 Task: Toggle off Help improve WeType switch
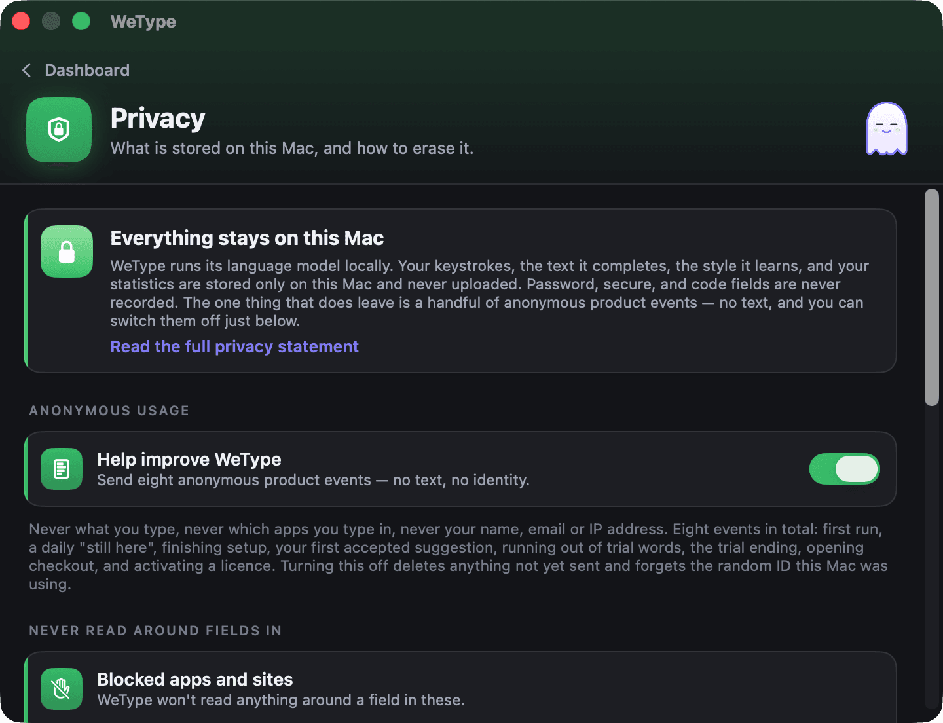pos(844,469)
